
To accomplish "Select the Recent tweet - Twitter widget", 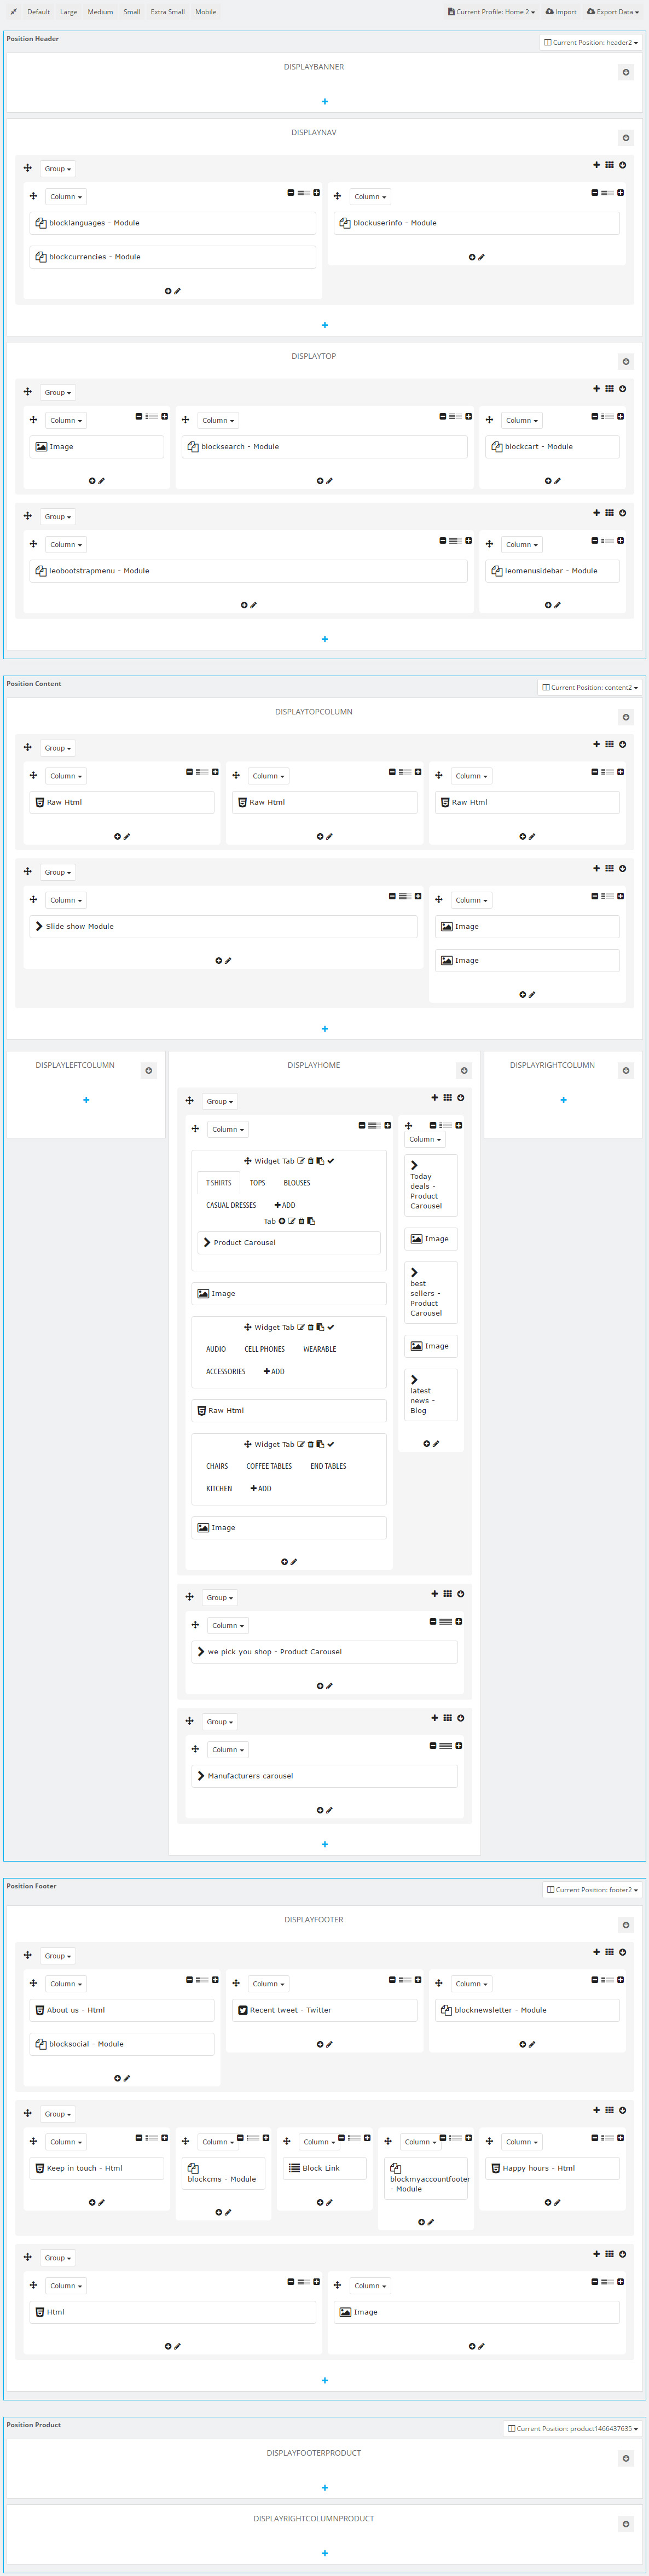I will (x=325, y=2010).
